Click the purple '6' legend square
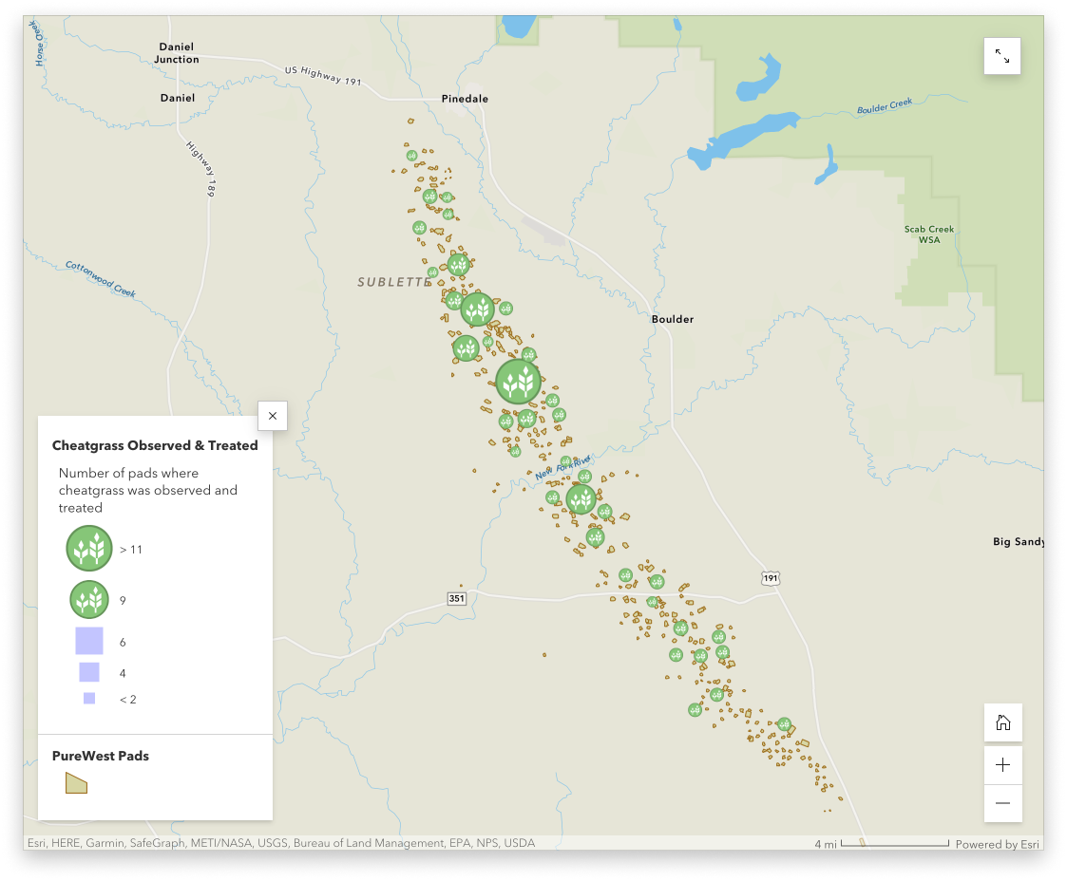 click(89, 641)
